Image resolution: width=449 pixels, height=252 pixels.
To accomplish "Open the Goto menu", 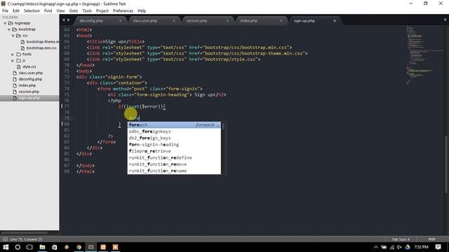I will 73,11.
